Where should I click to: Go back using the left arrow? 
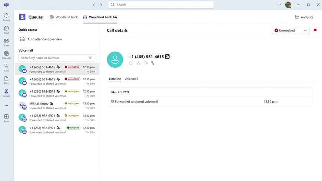[94, 5]
